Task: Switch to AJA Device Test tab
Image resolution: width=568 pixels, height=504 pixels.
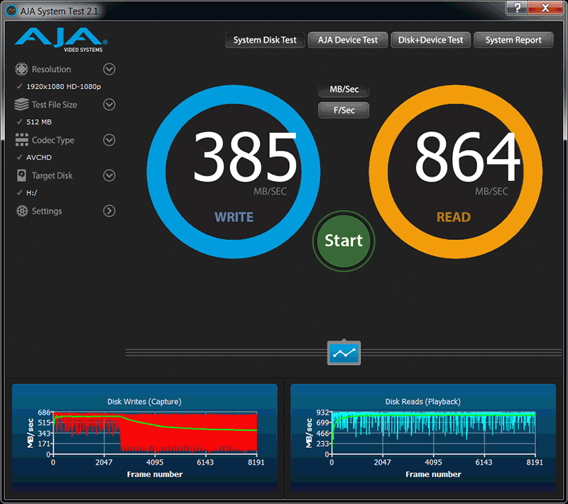Action: [348, 40]
